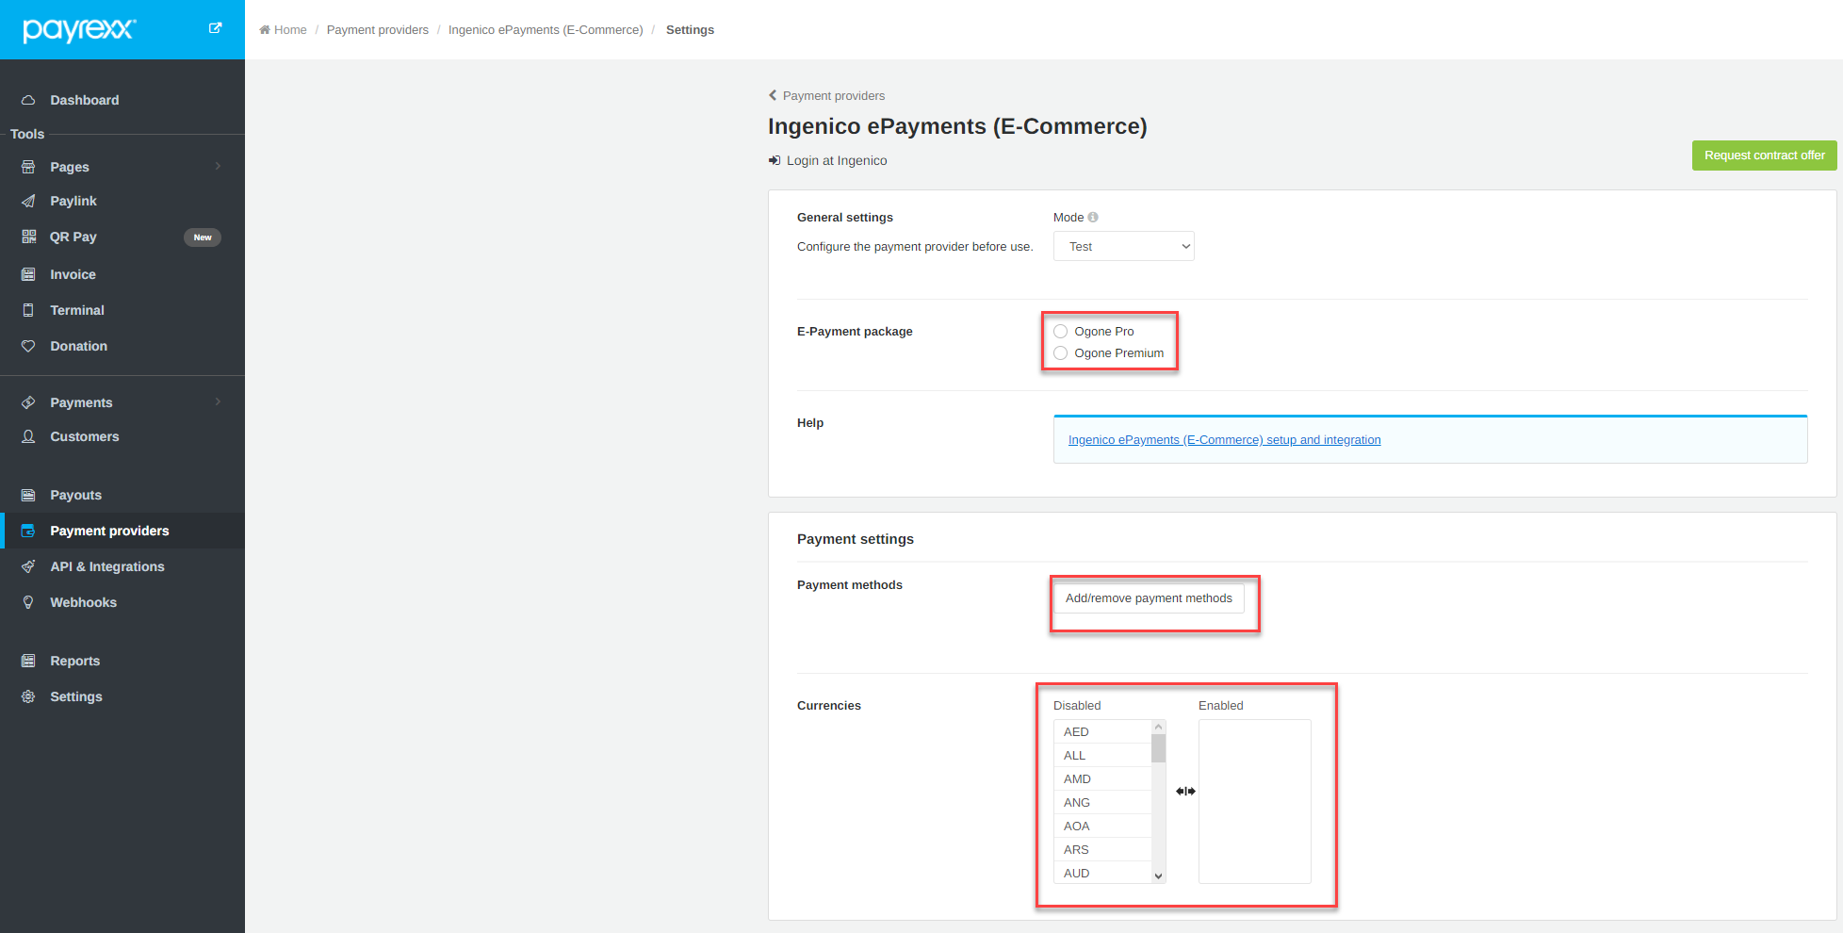Open the Mode dropdown set to Test
This screenshot has height=933, width=1843.
click(x=1123, y=246)
